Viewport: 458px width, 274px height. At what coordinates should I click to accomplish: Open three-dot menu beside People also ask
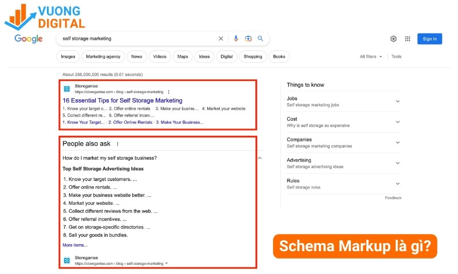(x=117, y=144)
